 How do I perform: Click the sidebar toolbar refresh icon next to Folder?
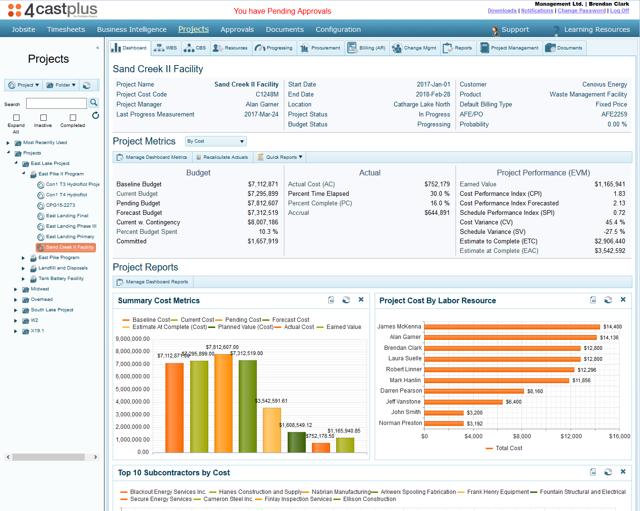(87, 86)
